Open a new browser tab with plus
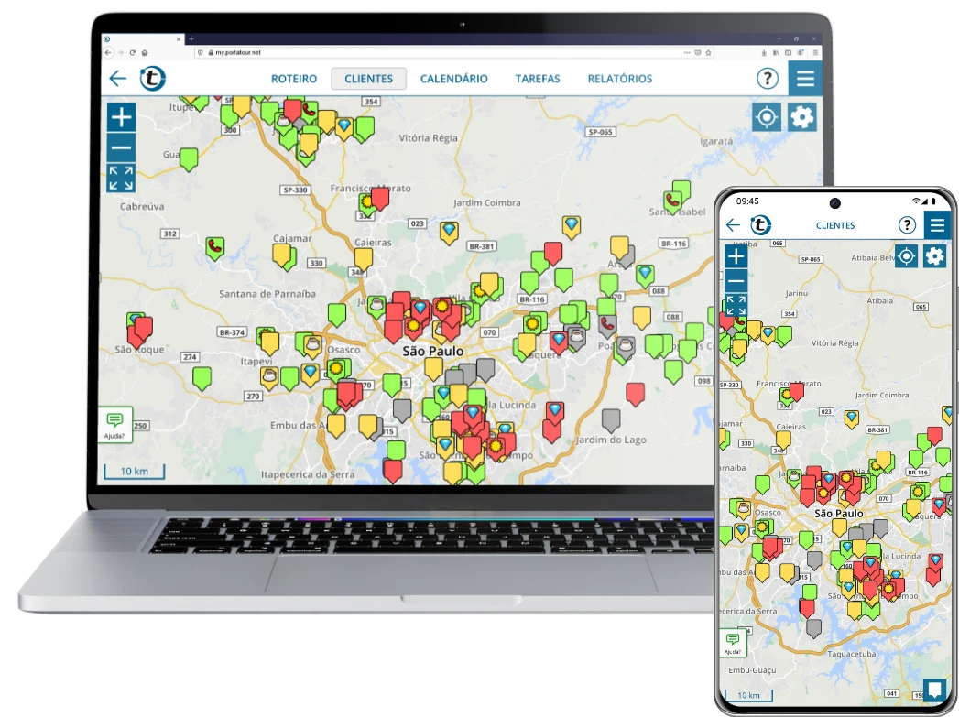 191,38
